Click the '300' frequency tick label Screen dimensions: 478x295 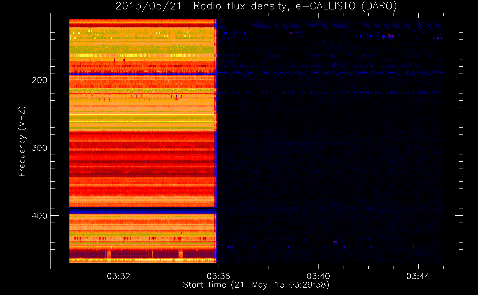pyautogui.click(x=40, y=148)
